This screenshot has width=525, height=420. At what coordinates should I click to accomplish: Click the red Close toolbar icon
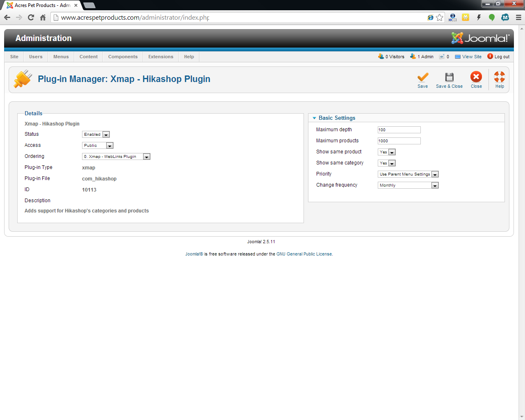[x=476, y=77]
